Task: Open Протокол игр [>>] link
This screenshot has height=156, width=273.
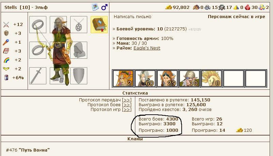Action: coord(111,110)
